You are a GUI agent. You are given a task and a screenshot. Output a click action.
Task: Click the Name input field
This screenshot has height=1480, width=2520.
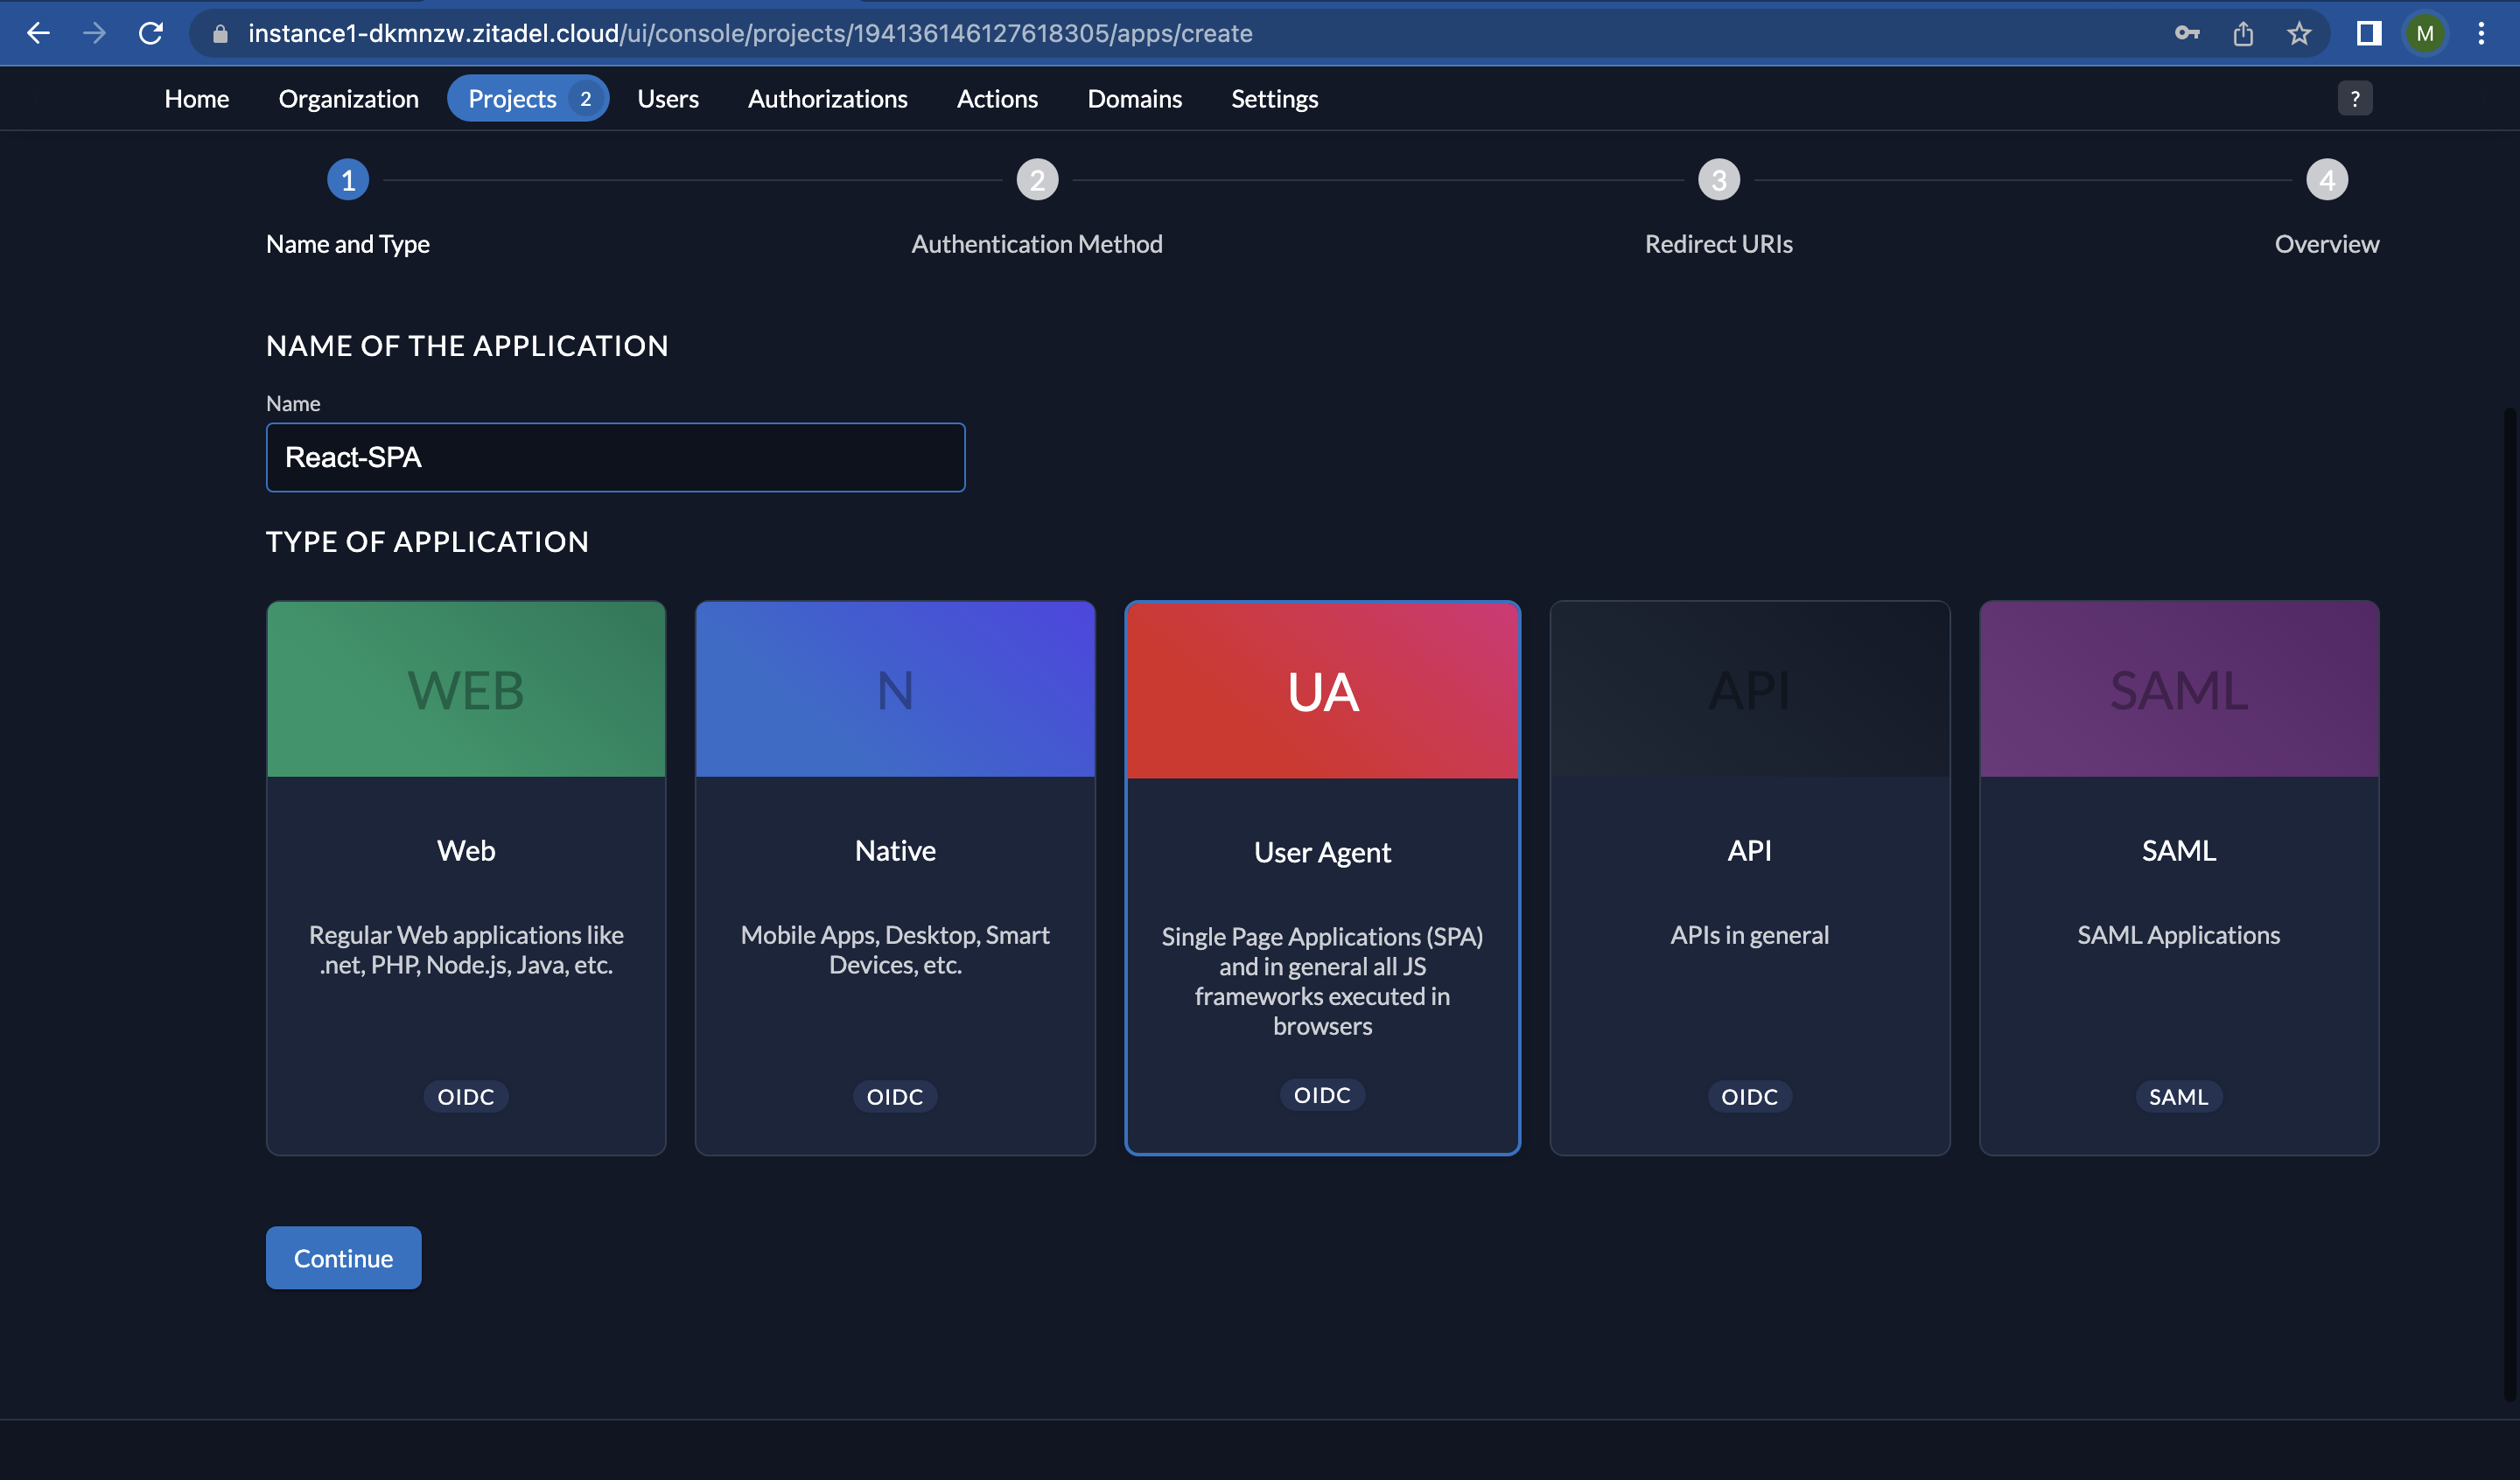tap(615, 457)
